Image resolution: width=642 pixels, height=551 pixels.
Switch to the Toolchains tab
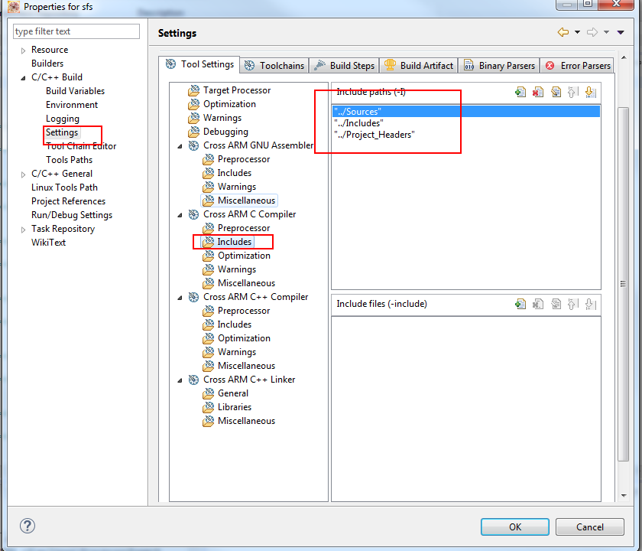(x=274, y=66)
